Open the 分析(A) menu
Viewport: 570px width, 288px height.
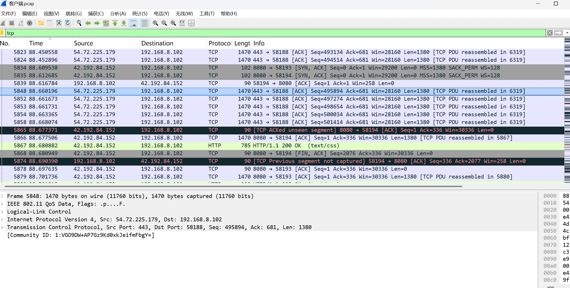118,13
